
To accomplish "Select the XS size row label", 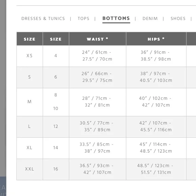I will point(30,56).
